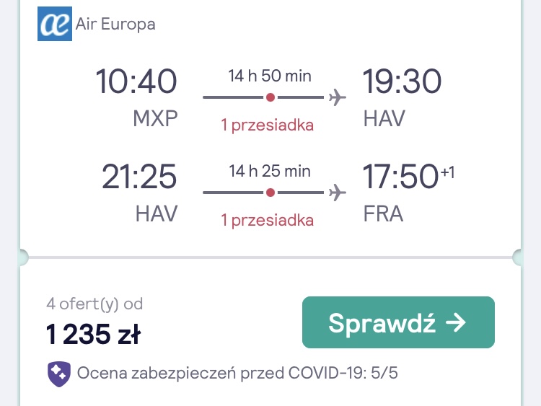Click the 14 h 50 min duration label
Screen dimensions: 541x406
pyautogui.click(x=270, y=76)
